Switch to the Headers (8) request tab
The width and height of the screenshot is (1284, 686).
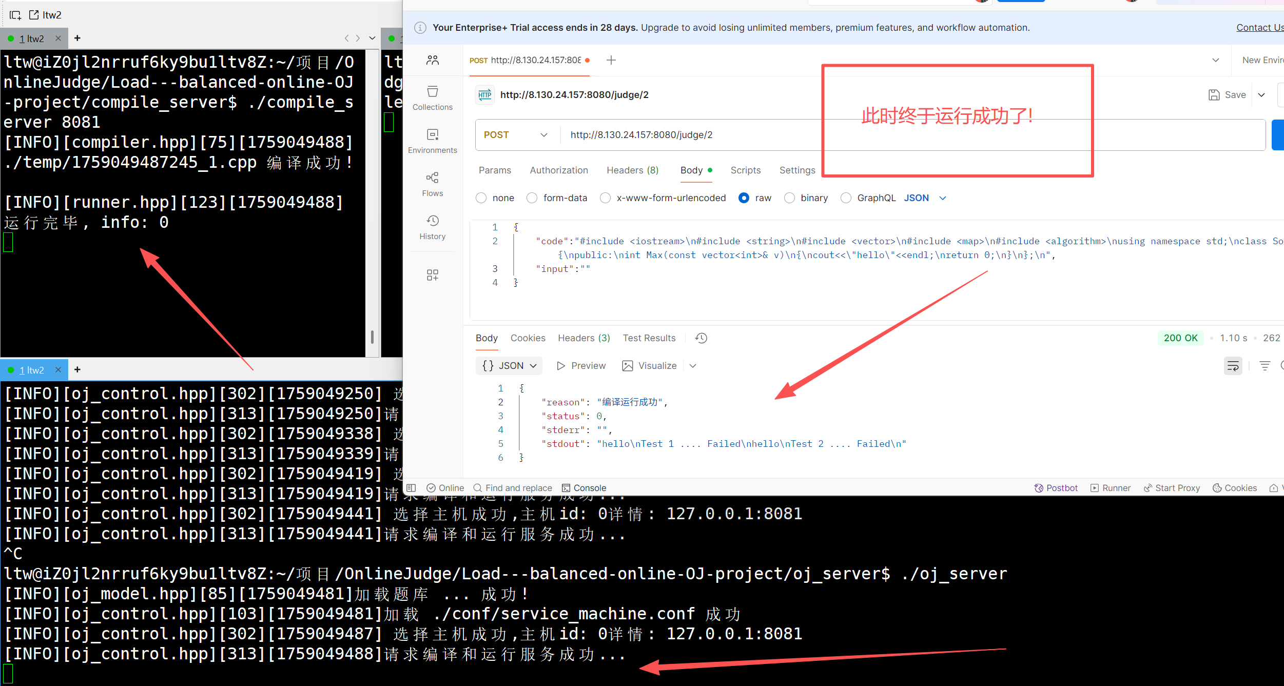pos(632,170)
